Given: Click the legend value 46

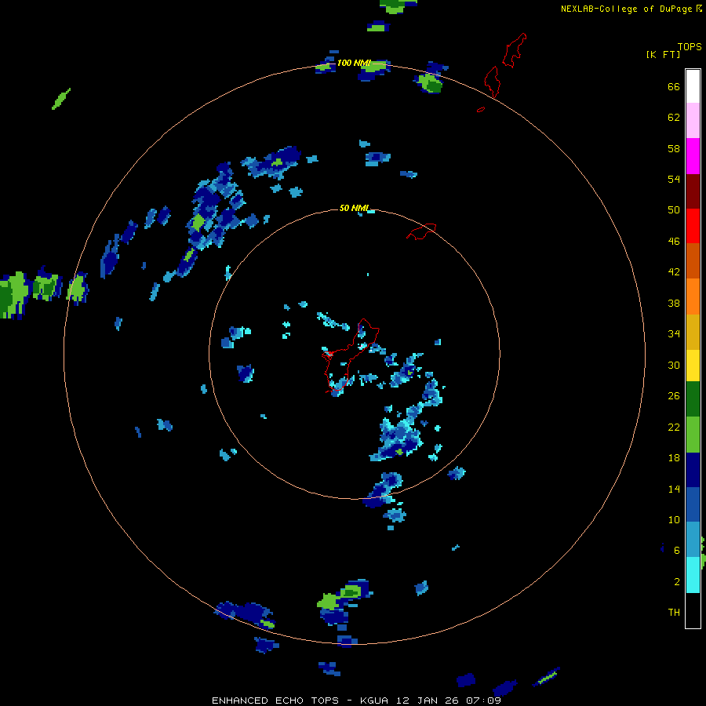Looking at the screenshot, I should click(x=674, y=241).
